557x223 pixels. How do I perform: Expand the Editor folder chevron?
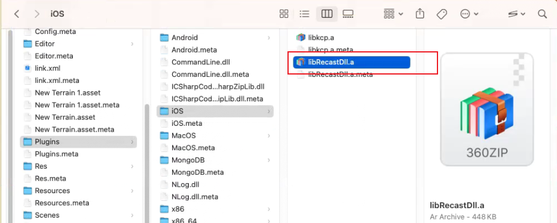click(132, 44)
